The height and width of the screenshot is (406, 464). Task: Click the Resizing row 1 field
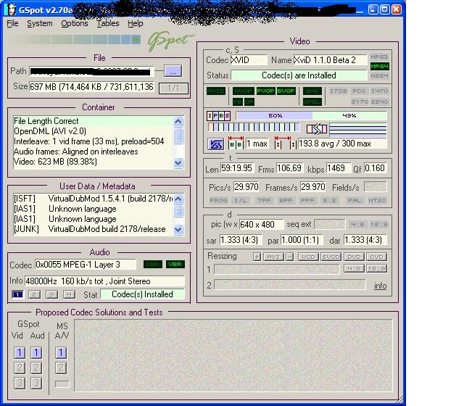(277, 269)
